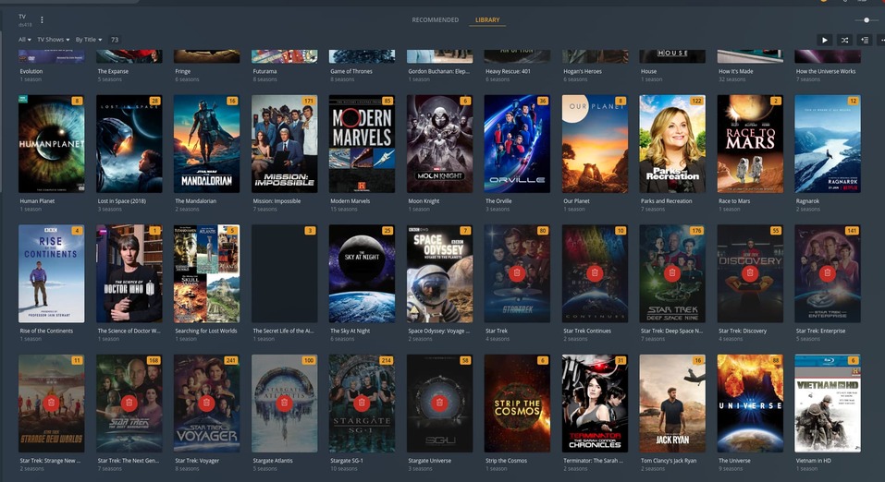Viewport: 885px width, 482px height.
Task: Open The Universe poster
Action: [x=750, y=404]
